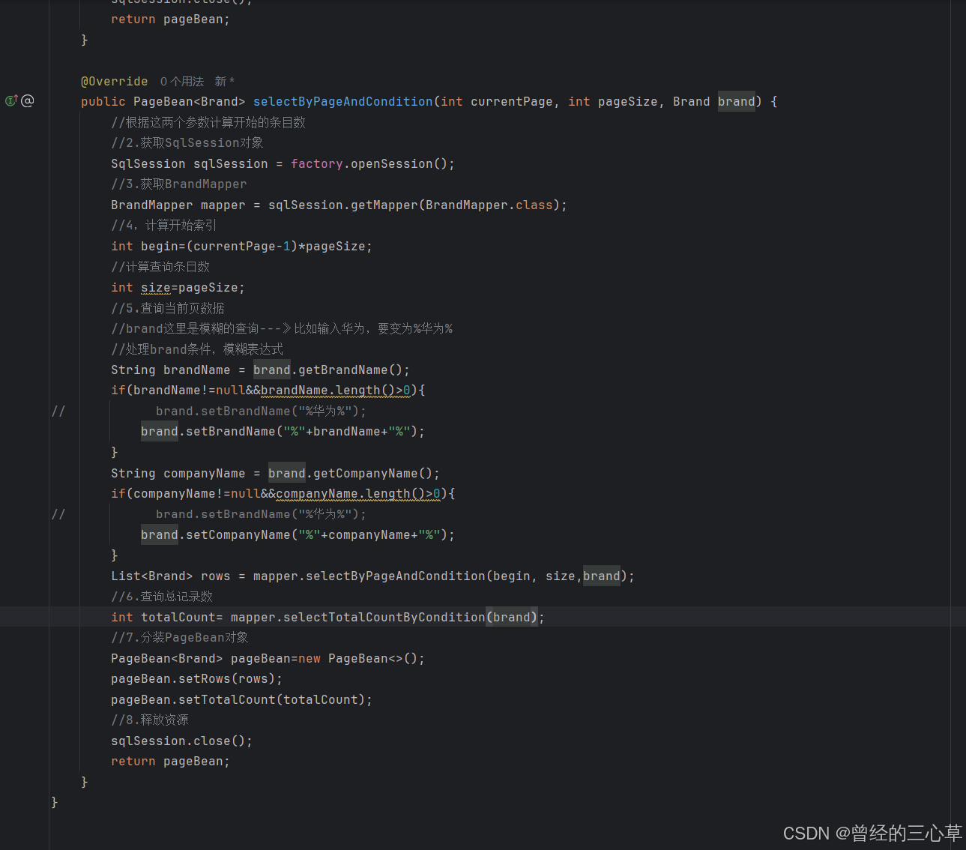Click the highlighted (brand) argument of selectTotalCountByCondition

coord(512,617)
